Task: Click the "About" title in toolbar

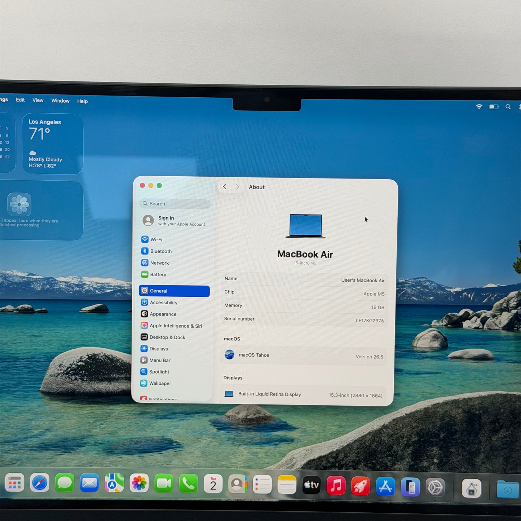Action: [x=257, y=187]
